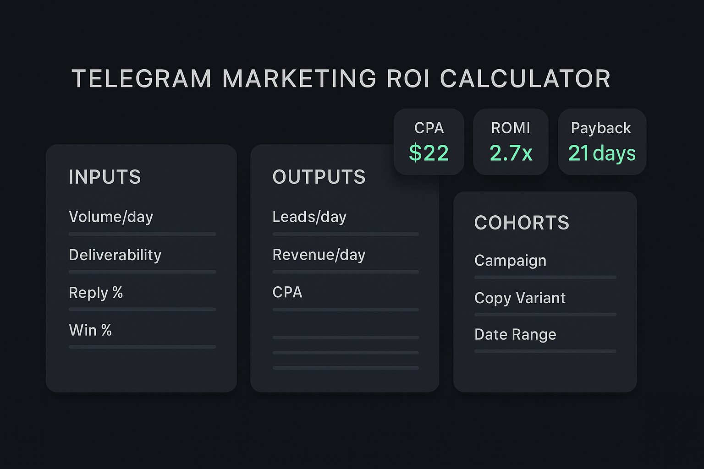
Task: Click the first empty line below CPA output
Action: tap(345, 338)
